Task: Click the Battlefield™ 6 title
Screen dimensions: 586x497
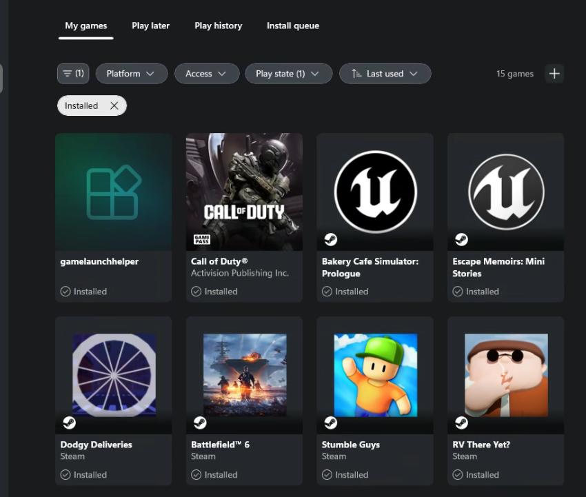Action: pos(220,445)
